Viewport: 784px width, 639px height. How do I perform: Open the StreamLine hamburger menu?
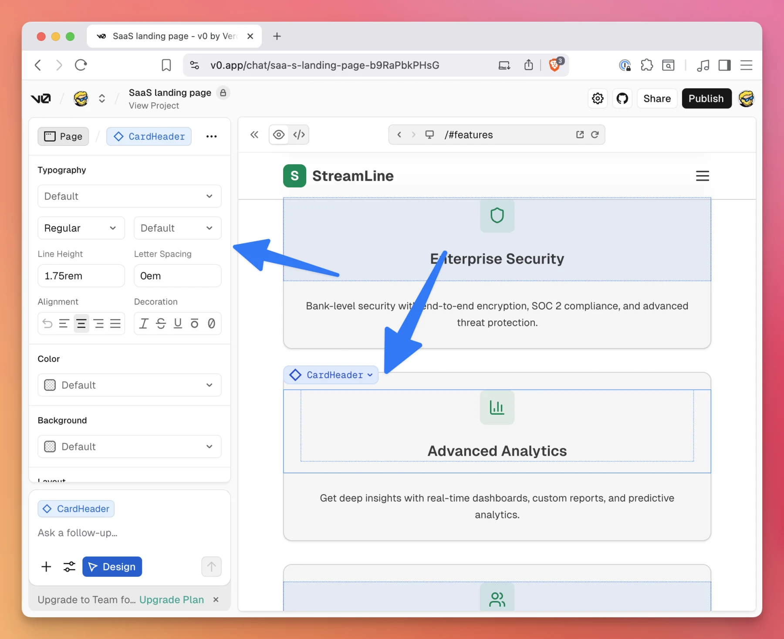pyautogui.click(x=702, y=176)
